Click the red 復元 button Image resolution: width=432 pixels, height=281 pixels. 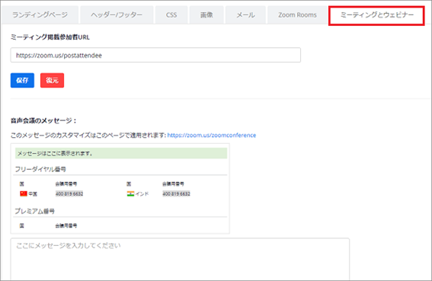pos(52,80)
